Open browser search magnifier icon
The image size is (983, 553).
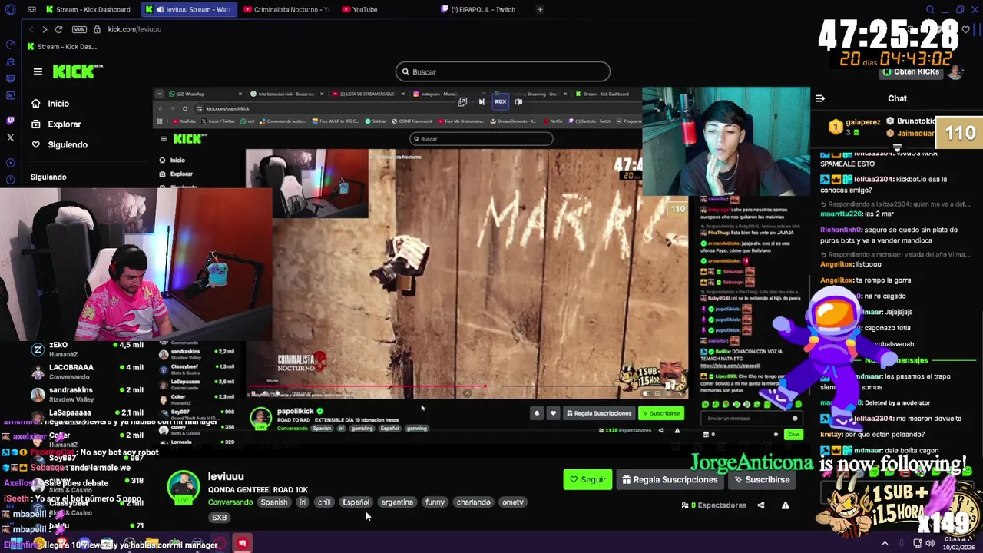tap(930, 10)
